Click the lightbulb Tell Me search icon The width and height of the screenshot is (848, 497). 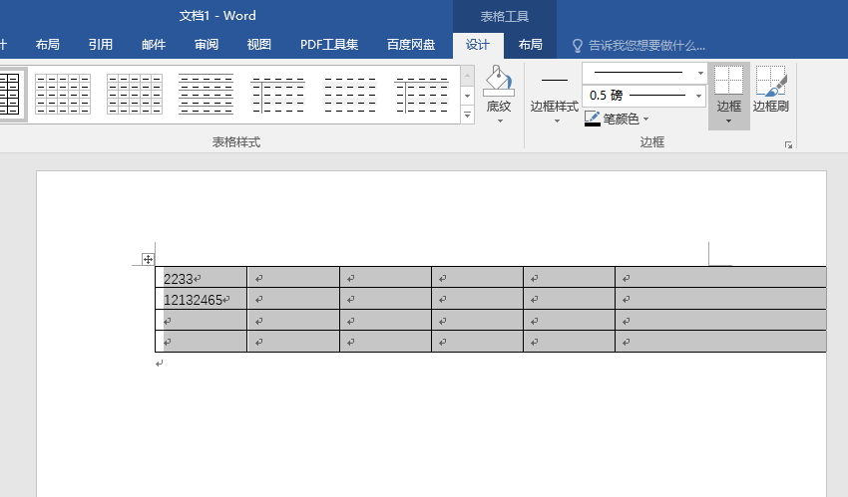[x=577, y=45]
